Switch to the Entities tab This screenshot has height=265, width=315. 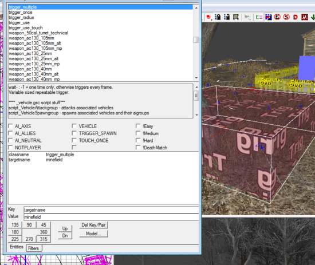pyautogui.click(x=17, y=247)
